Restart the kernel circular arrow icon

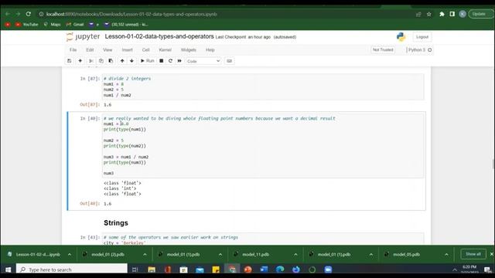pyautogui.click(x=170, y=61)
